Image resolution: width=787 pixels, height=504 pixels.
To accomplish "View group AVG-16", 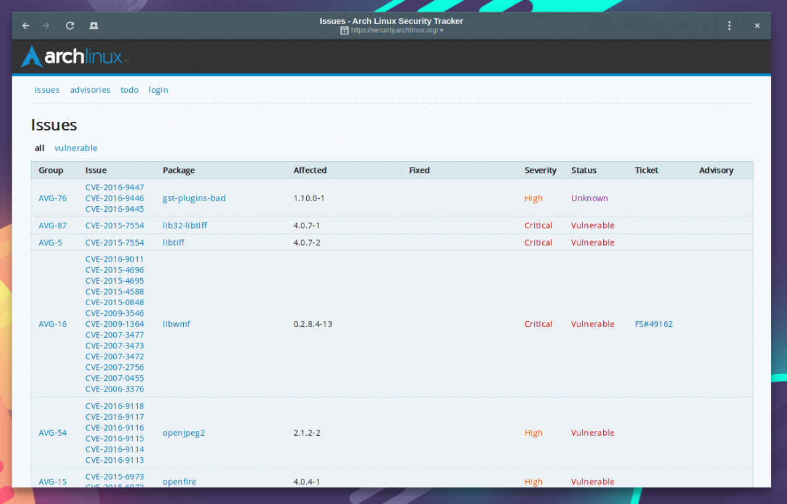I will pos(53,324).
